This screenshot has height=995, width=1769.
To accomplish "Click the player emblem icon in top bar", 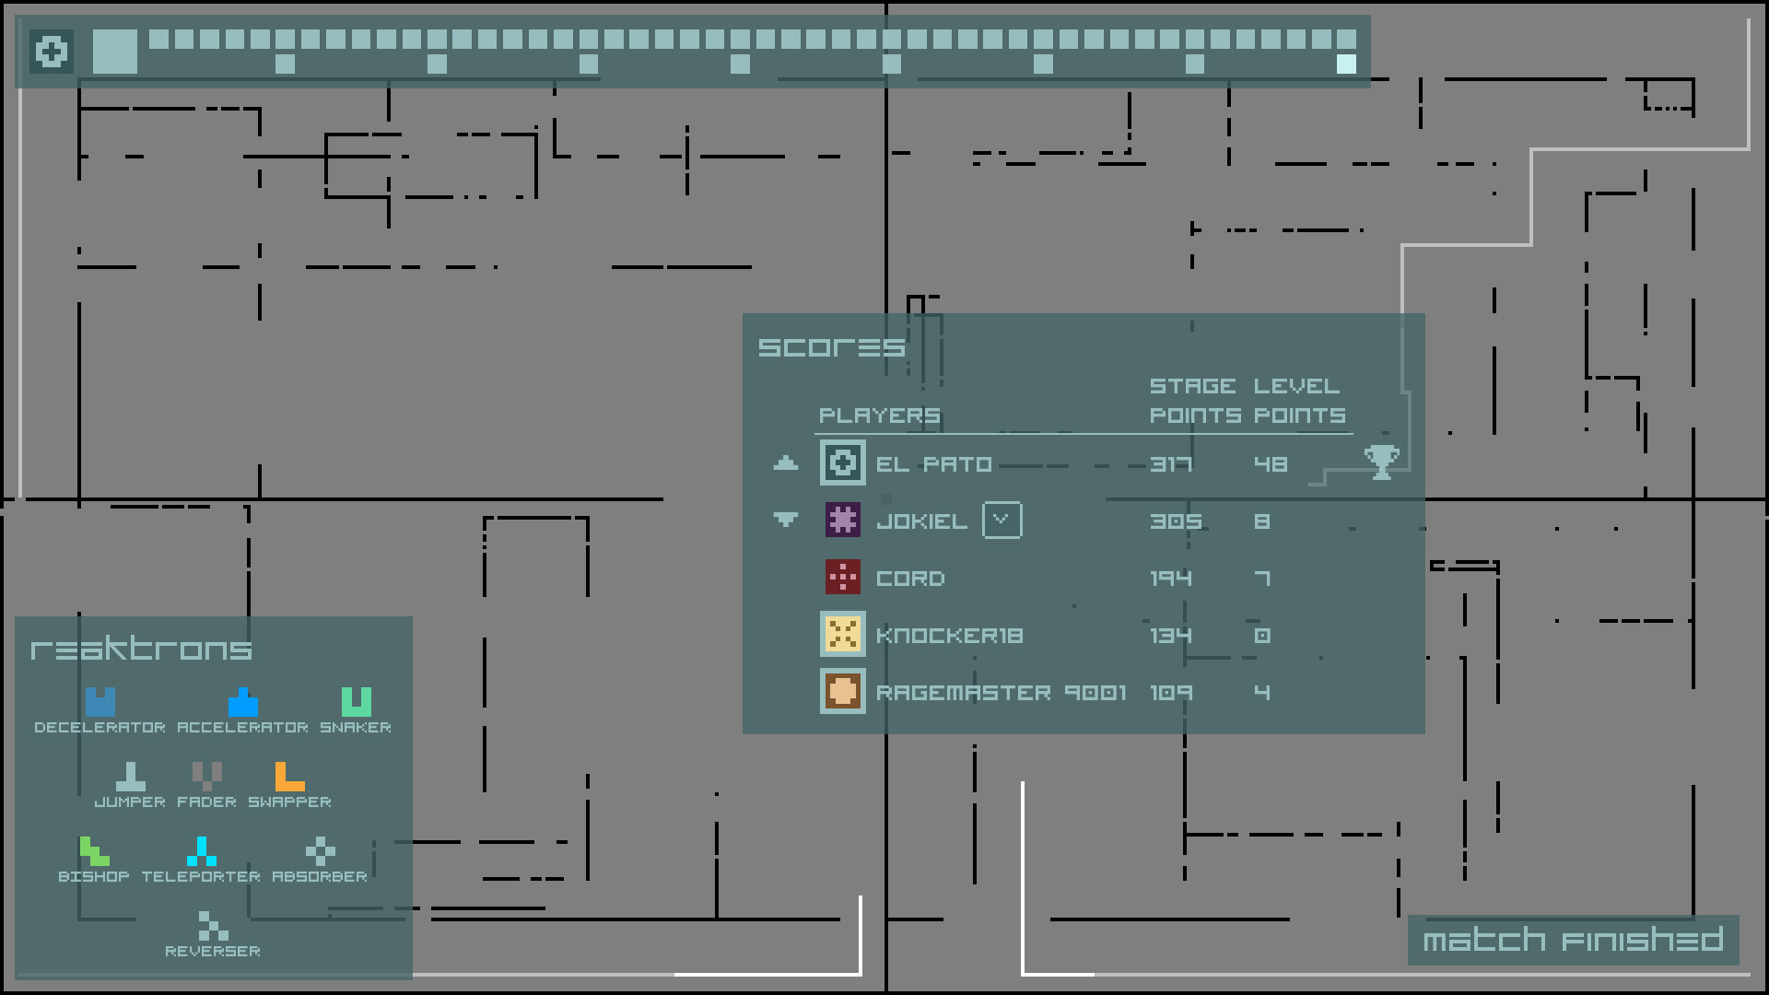I will click(x=52, y=52).
